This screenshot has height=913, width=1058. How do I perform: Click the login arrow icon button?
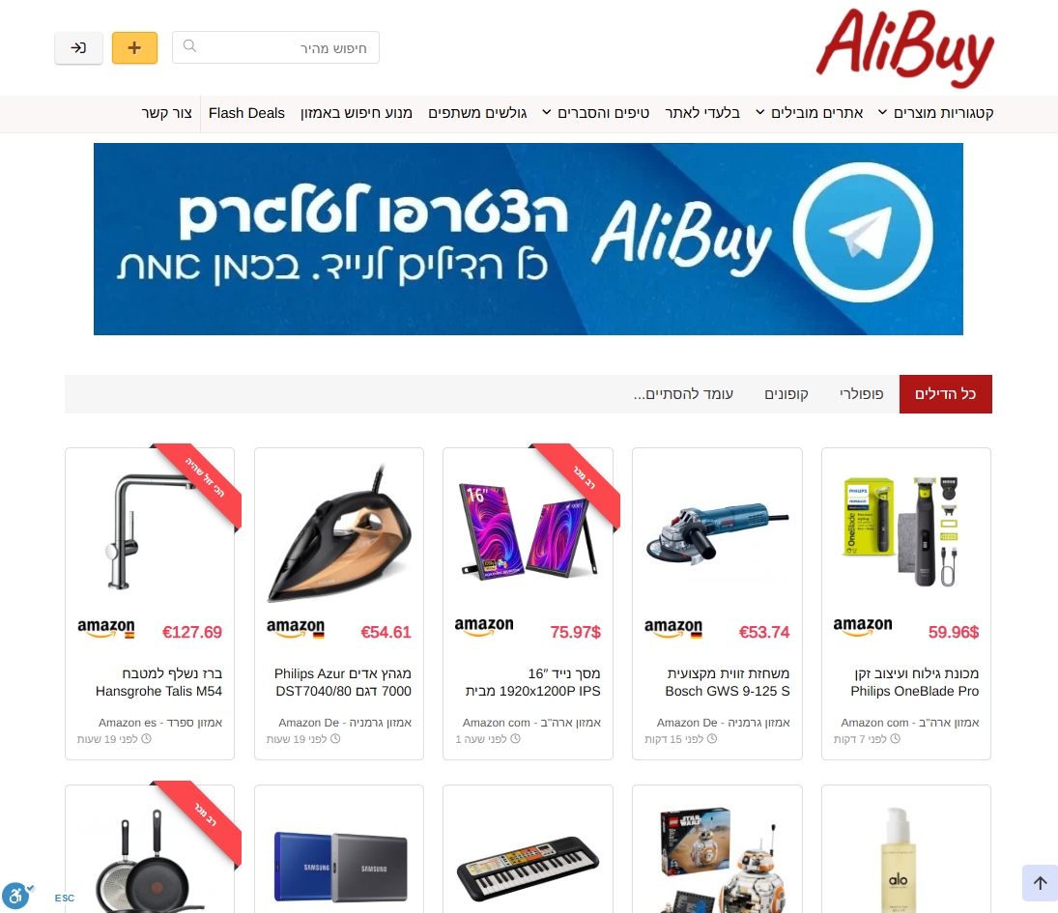pos(78,48)
